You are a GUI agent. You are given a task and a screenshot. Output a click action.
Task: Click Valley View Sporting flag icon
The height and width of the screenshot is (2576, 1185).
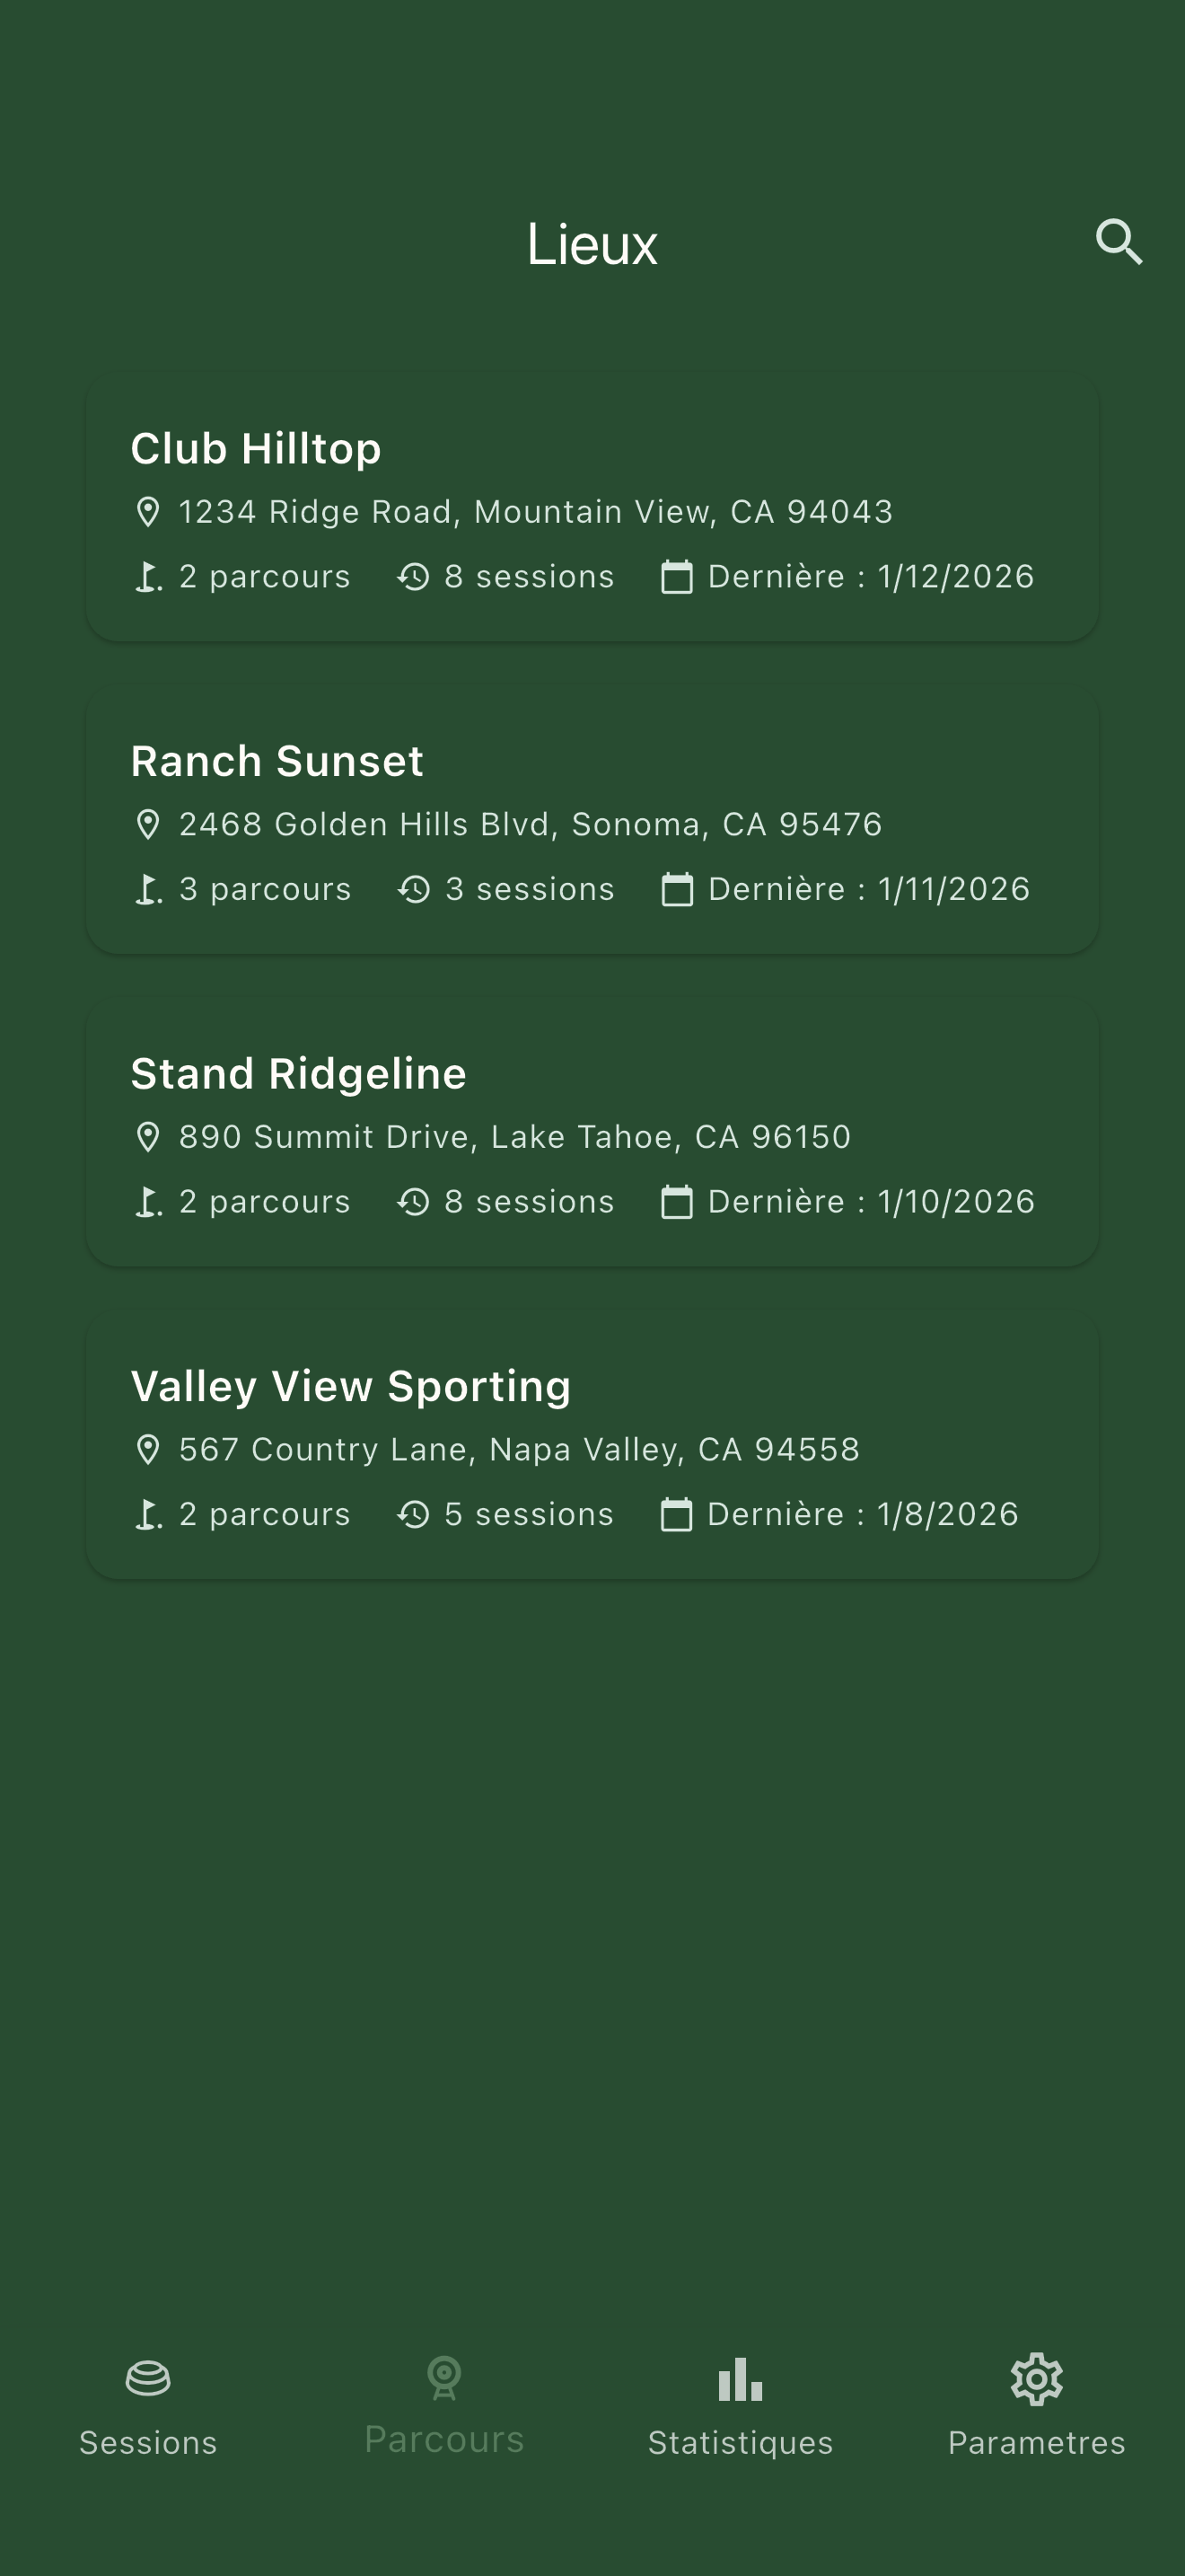[x=148, y=1515]
